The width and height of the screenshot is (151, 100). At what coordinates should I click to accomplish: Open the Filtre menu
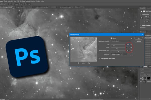pos(15,1)
